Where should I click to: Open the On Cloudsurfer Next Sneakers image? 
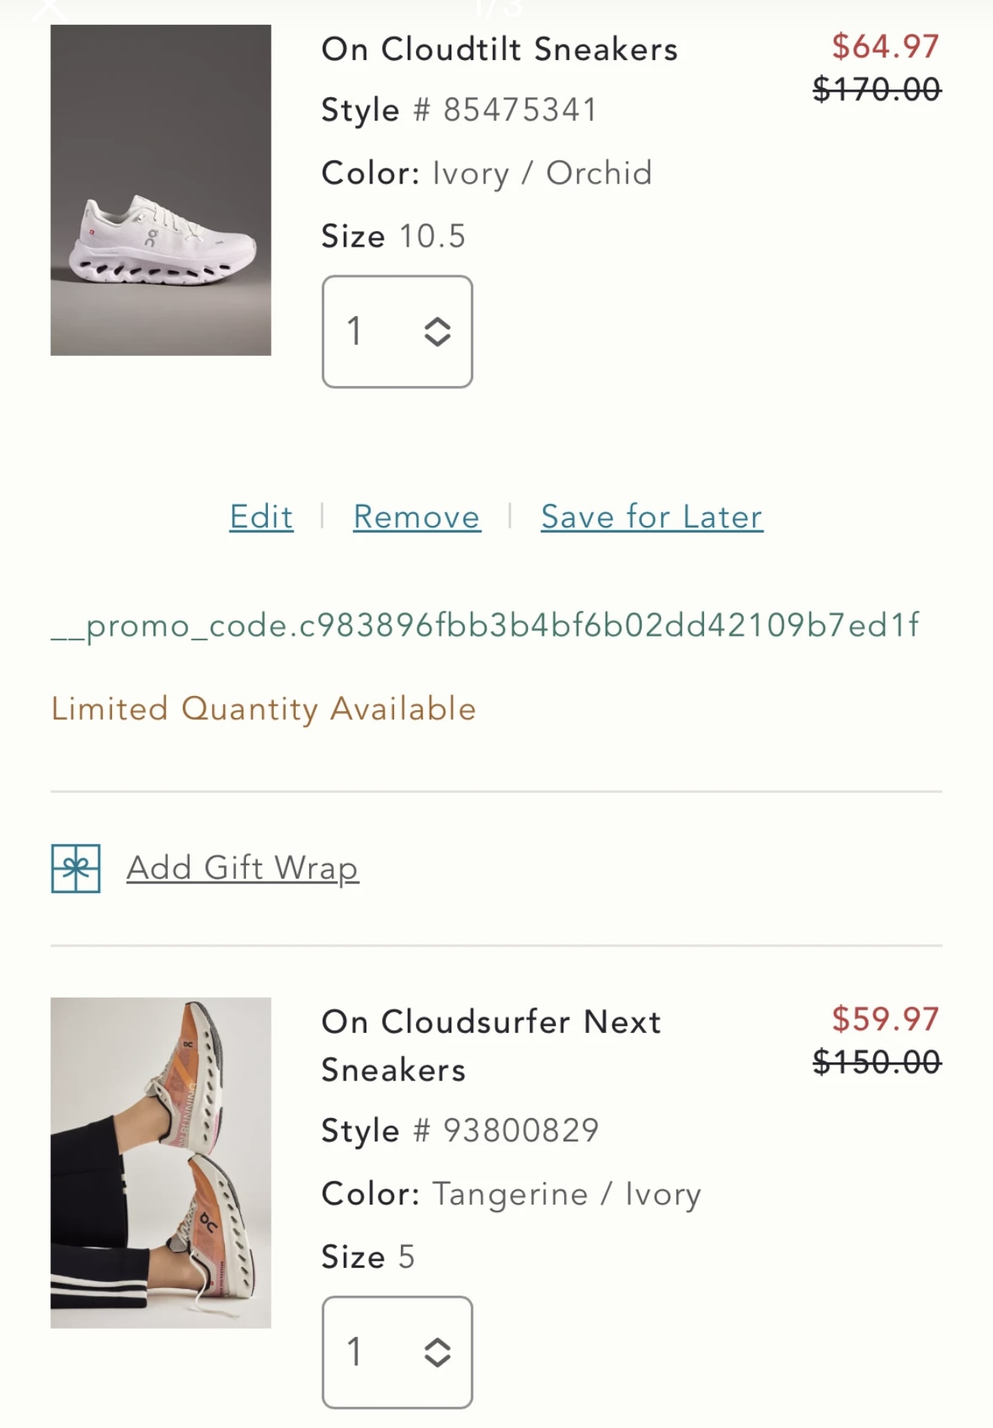(x=160, y=1162)
